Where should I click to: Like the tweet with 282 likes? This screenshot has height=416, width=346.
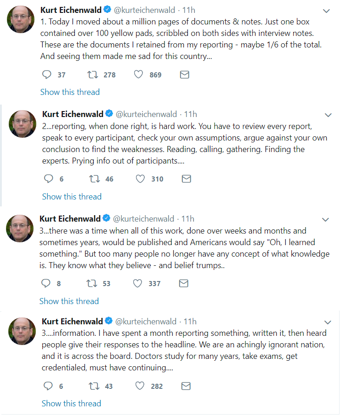[x=140, y=386]
